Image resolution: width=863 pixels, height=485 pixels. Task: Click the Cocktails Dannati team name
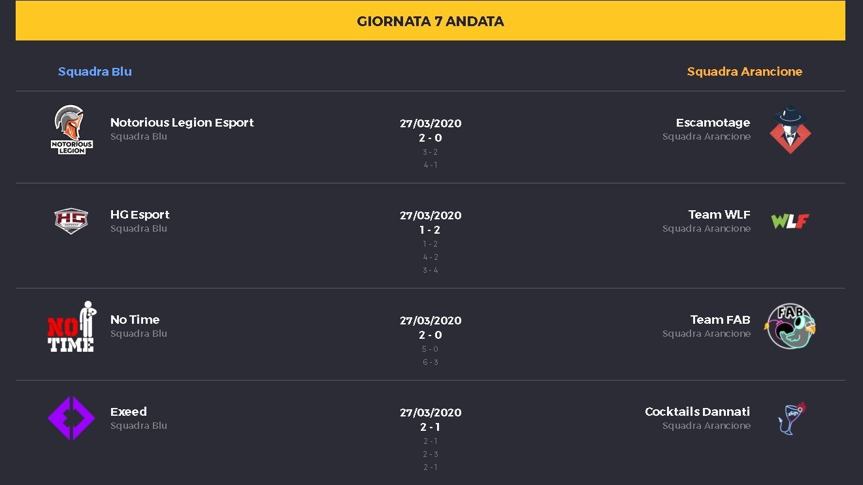point(697,411)
